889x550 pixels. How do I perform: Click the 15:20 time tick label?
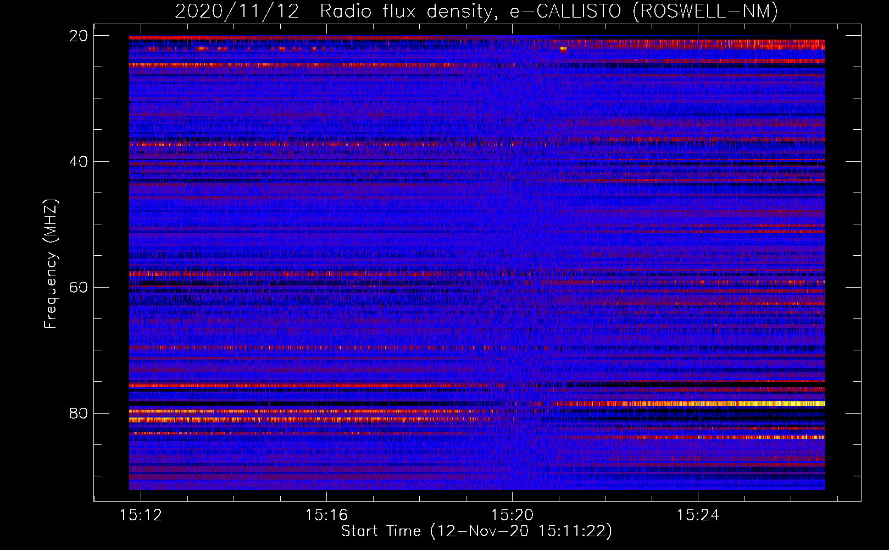click(513, 515)
